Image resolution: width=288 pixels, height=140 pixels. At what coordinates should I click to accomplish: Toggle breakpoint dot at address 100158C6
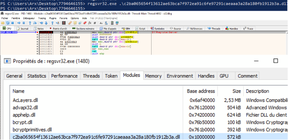(37, 32)
